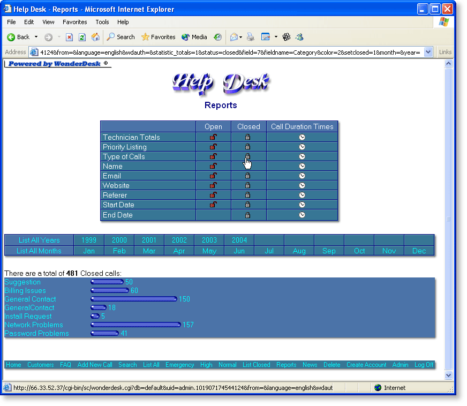
Task: Click the Links toolbar label
Action: coord(445,52)
